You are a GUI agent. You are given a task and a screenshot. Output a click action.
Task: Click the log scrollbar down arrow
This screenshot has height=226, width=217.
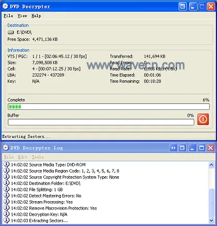[x=211, y=220]
